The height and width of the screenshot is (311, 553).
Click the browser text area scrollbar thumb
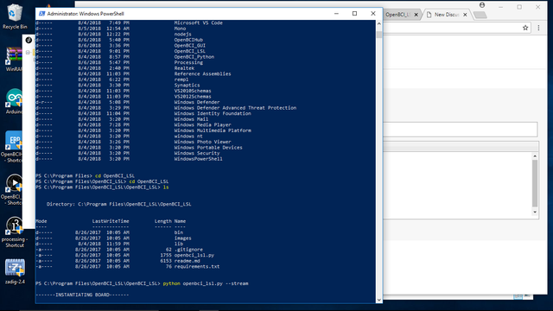(x=535, y=183)
